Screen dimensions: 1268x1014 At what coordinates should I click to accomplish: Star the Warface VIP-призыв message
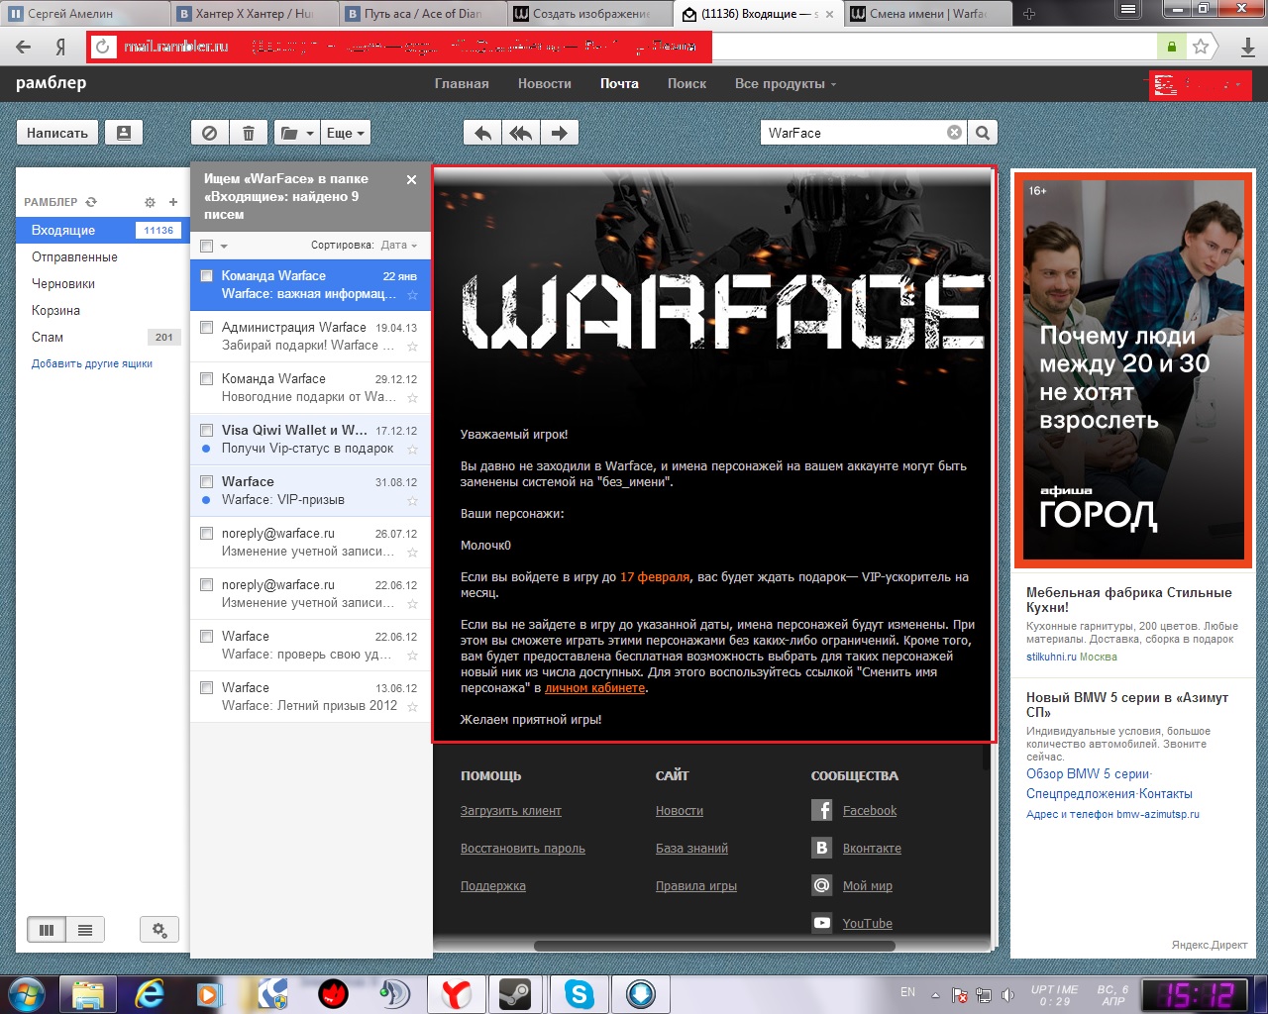[412, 501]
